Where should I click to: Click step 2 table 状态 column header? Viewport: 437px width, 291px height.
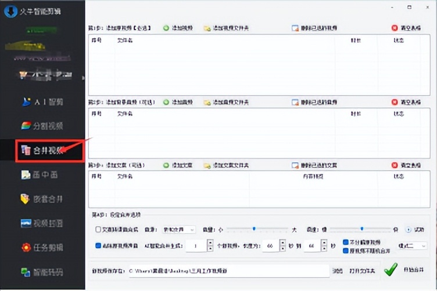click(x=399, y=114)
